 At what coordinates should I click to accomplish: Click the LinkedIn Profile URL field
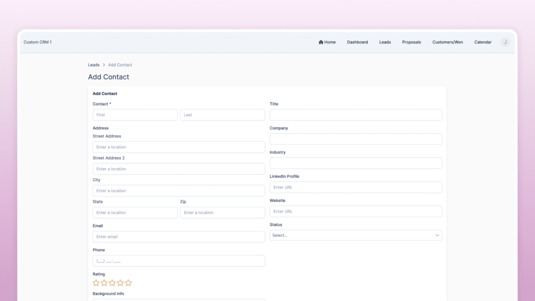tap(355, 187)
